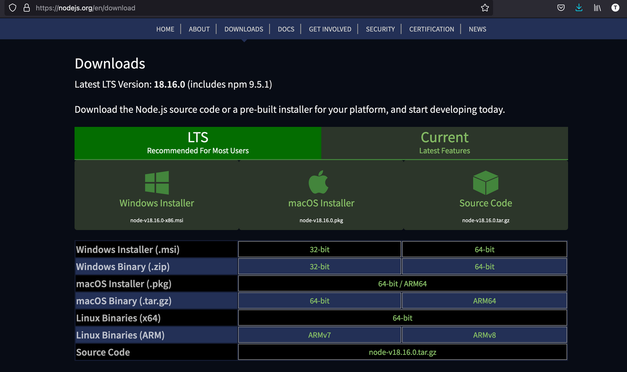Save the page using the Pocket icon
627x372 pixels.
coord(560,8)
